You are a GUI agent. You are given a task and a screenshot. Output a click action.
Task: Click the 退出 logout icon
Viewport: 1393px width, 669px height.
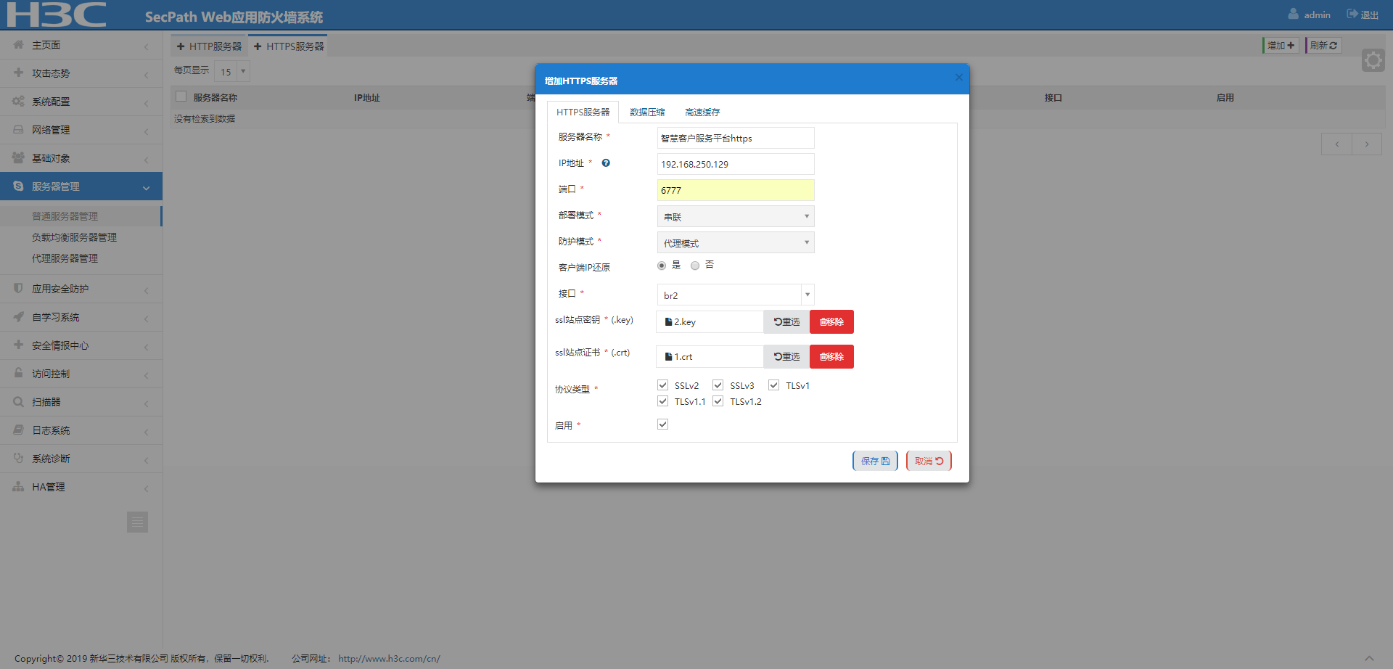(1352, 14)
